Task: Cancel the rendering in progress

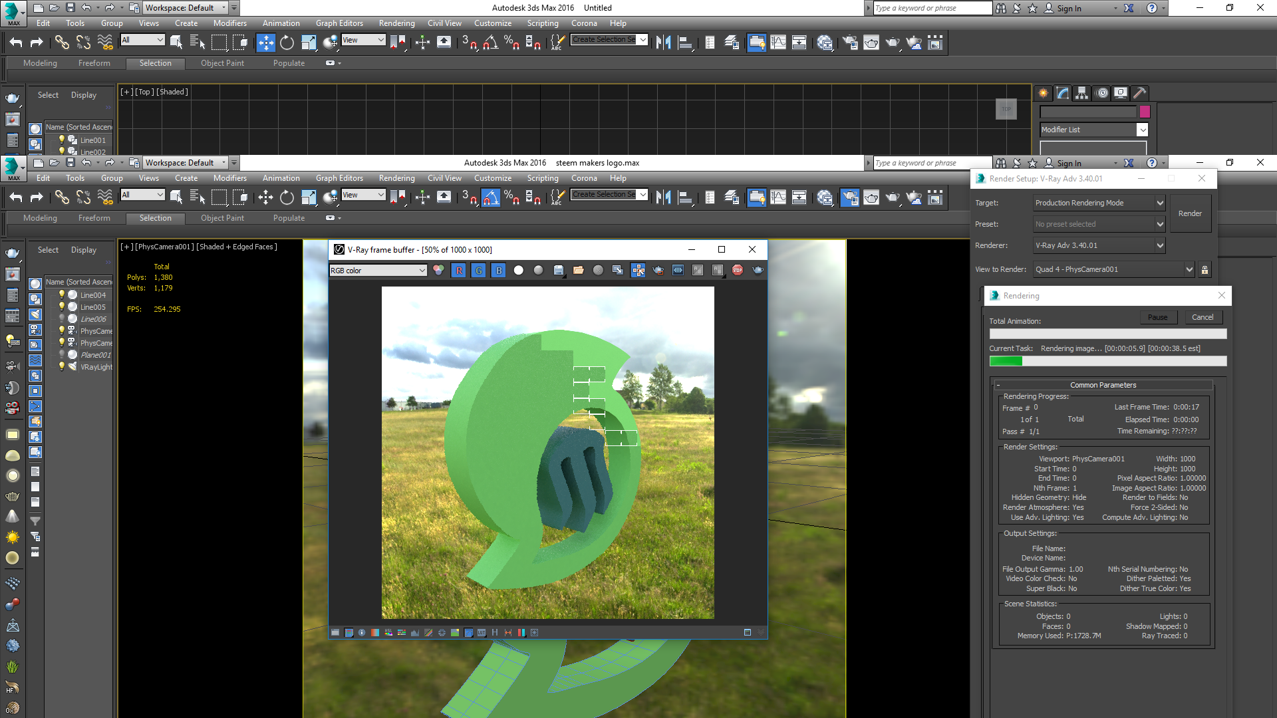Action: [x=1203, y=318]
